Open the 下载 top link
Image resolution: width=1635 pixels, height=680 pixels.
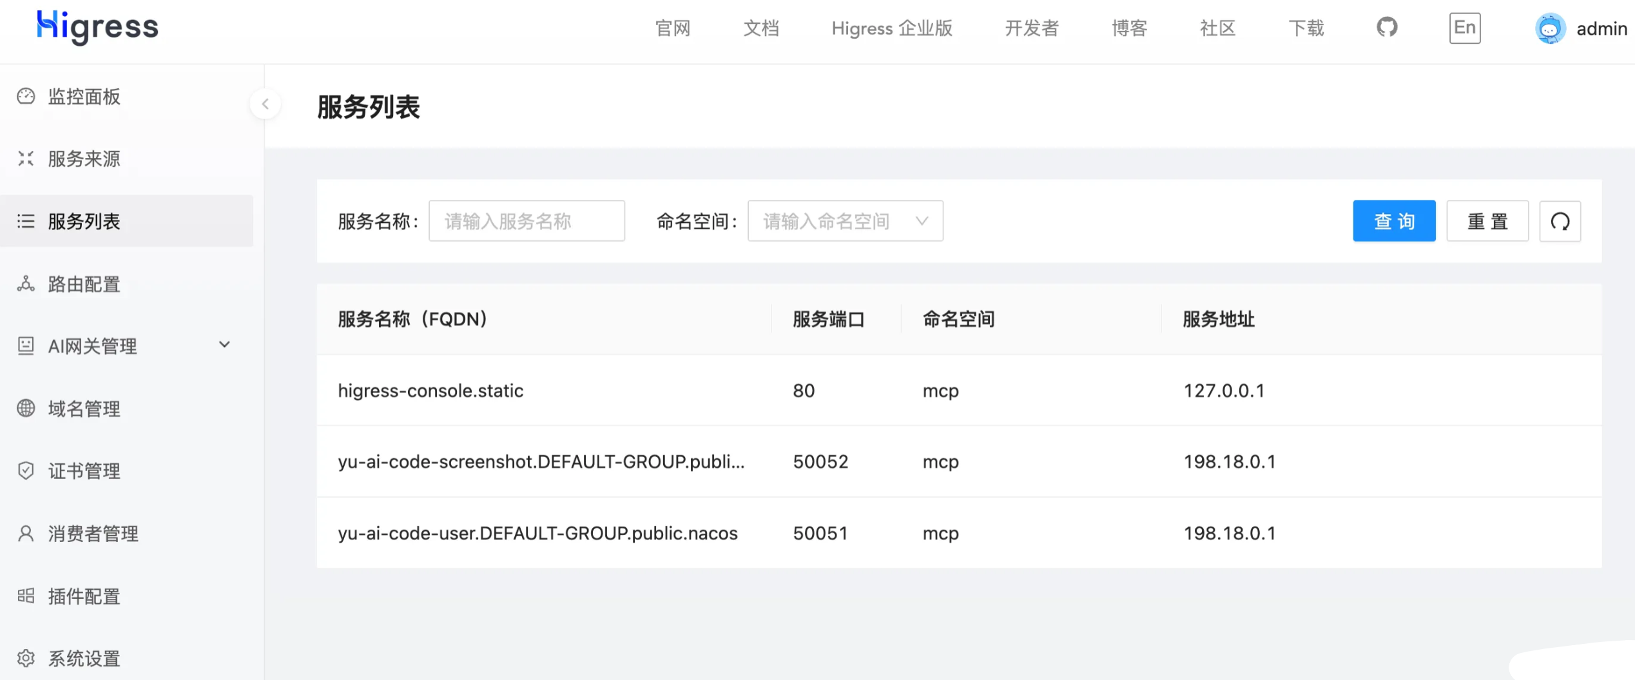pos(1306,28)
